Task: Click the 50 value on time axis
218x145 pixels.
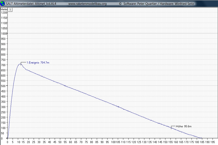Action: (60, 142)
